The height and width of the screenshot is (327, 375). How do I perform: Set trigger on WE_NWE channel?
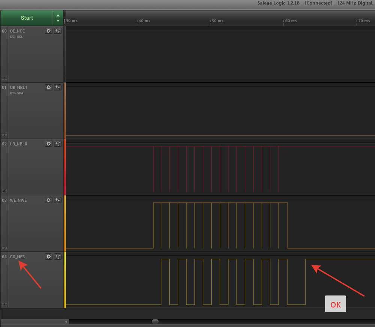point(58,200)
